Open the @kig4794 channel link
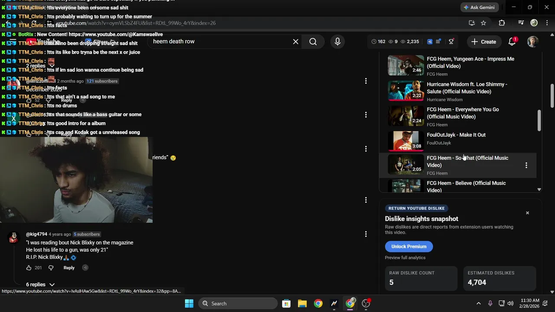This screenshot has height=312, width=555. [36, 234]
